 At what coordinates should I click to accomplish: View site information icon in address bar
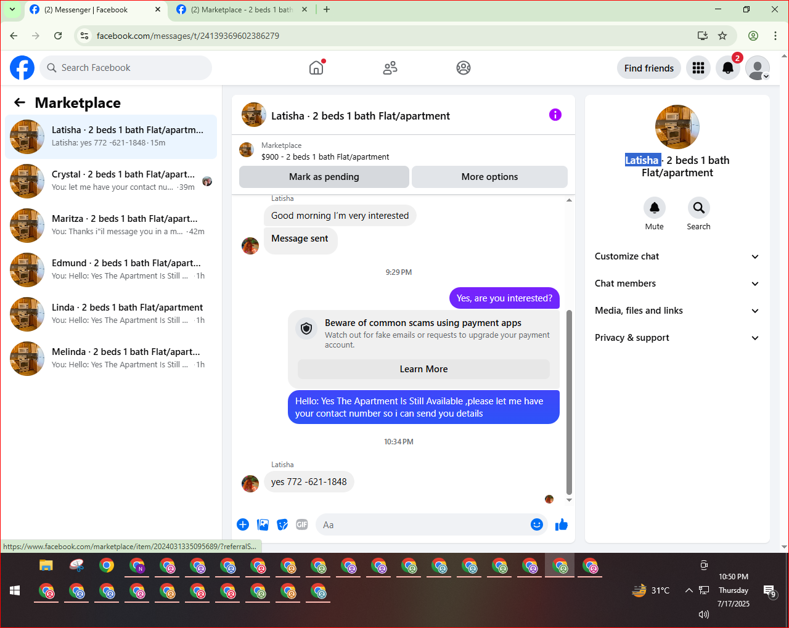[x=85, y=36]
